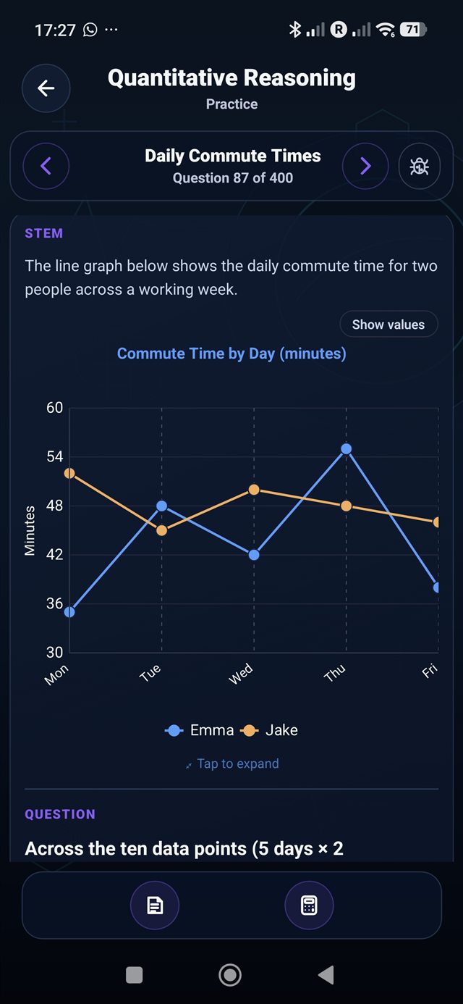Go to the previous question chevron
463x1004 pixels.
click(x=46, y=166)
